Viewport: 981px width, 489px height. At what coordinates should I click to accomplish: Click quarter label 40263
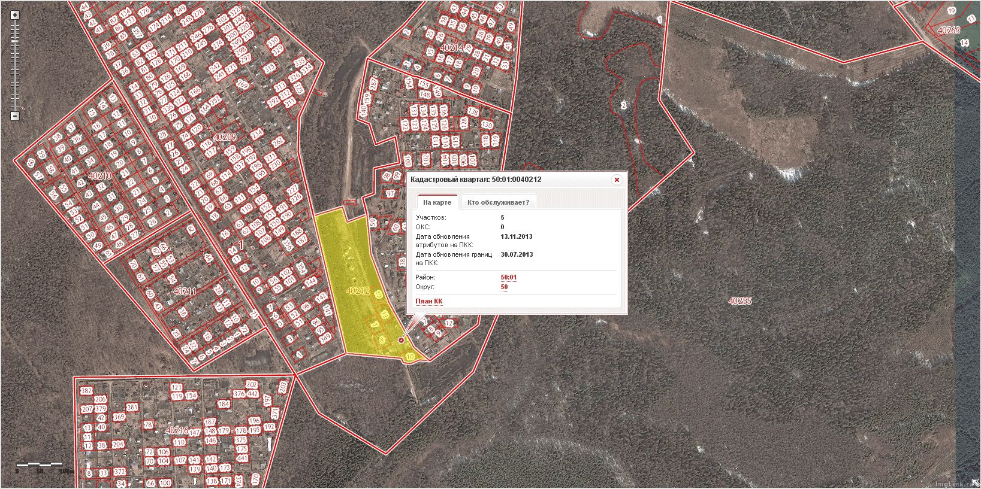pyautogui.click(x=948, y=30)
